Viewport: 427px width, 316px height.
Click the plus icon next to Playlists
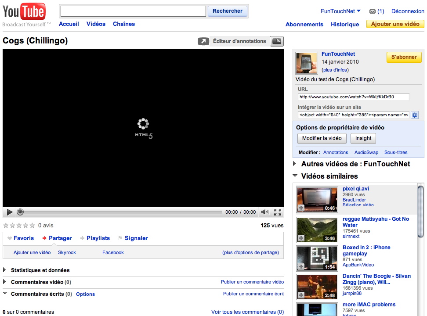(x=82, y=238)
